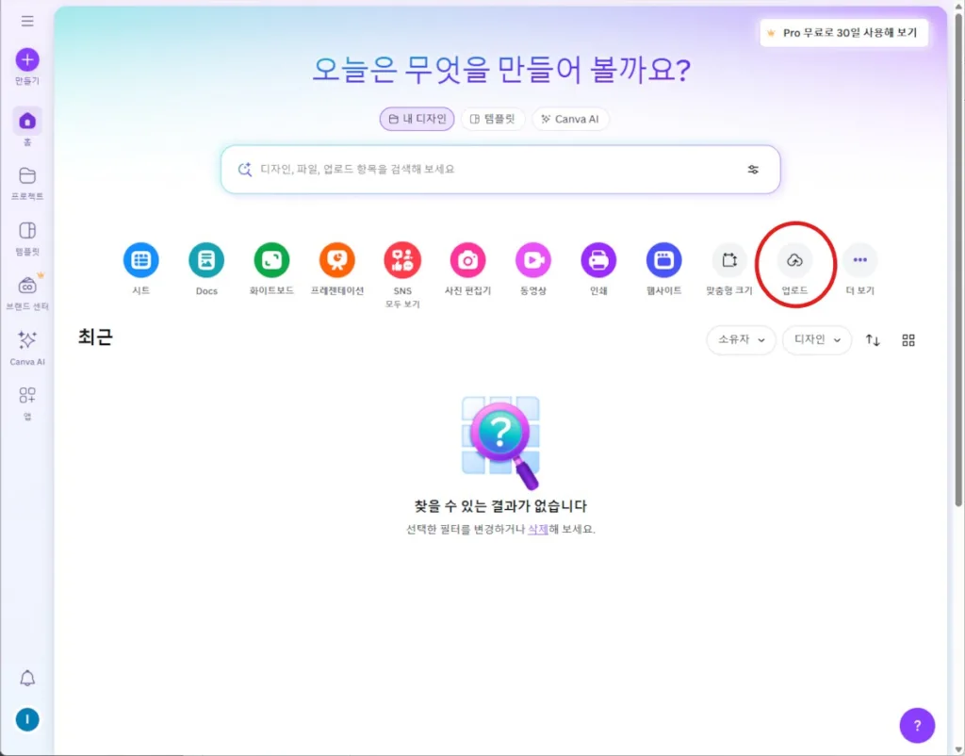Expand the 디자인 type filter dropdown

[x=816, y=340]
